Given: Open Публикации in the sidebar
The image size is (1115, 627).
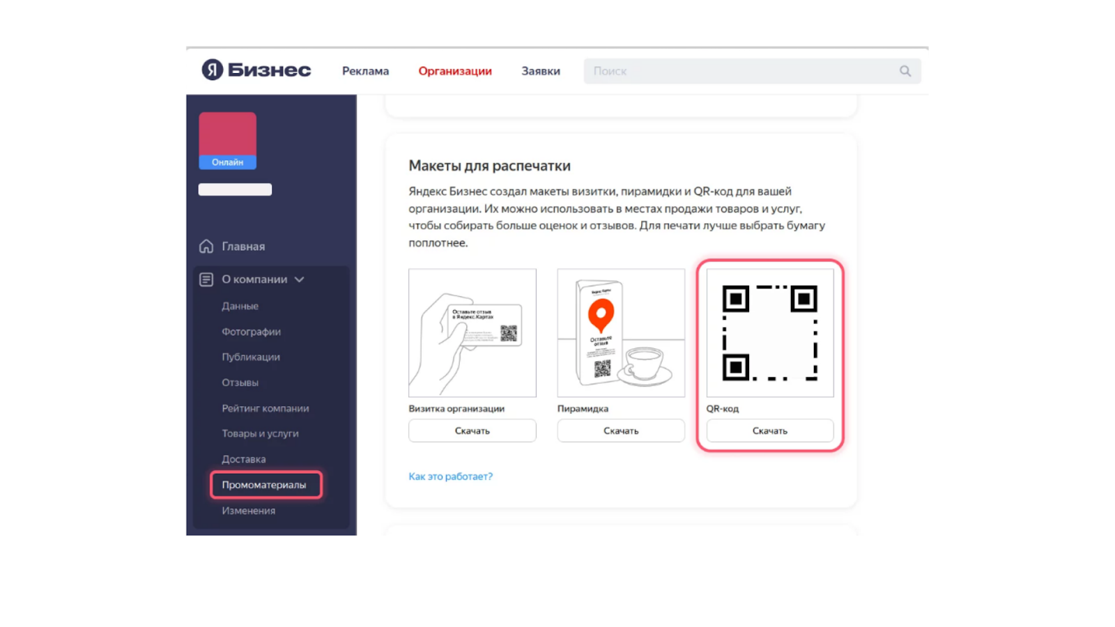Looking at the screenshot, I should pyautogui.click(x=251, y=357).
